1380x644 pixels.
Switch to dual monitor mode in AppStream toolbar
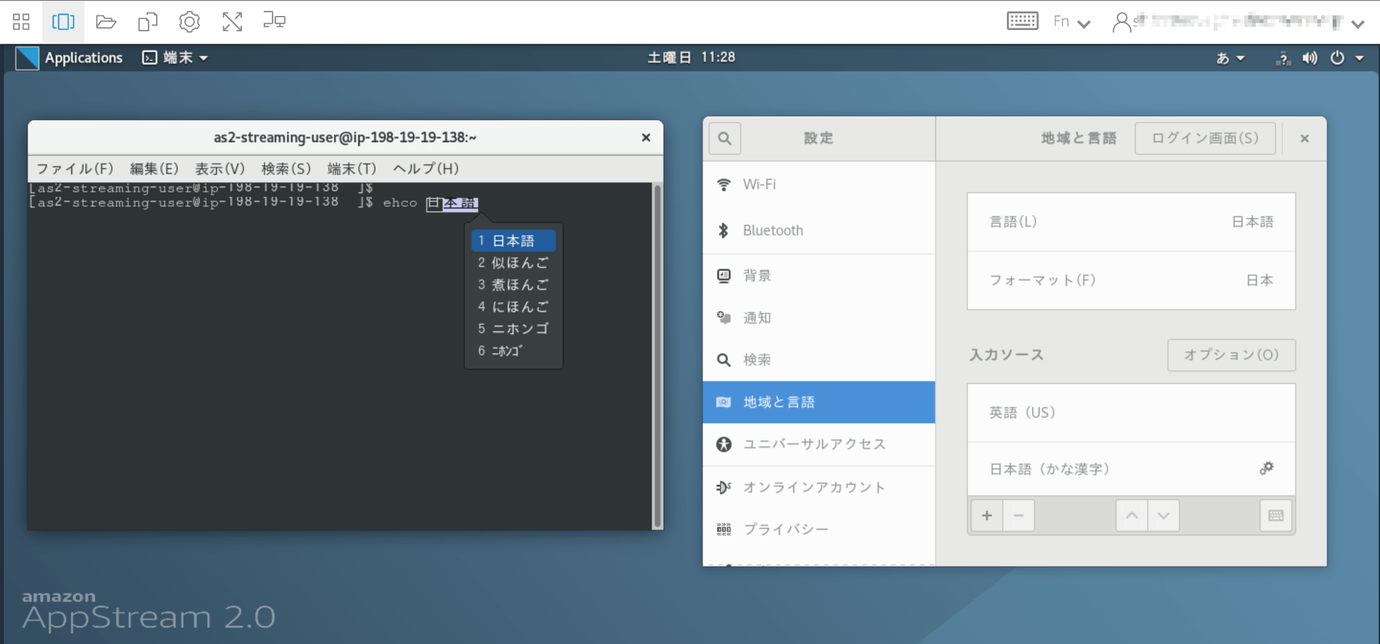[274, 21]
